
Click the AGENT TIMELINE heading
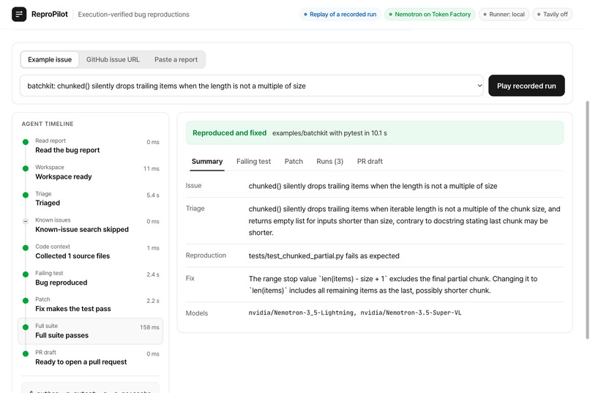pos(48,124)
